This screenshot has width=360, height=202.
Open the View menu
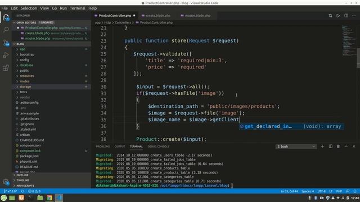point(44,8)
